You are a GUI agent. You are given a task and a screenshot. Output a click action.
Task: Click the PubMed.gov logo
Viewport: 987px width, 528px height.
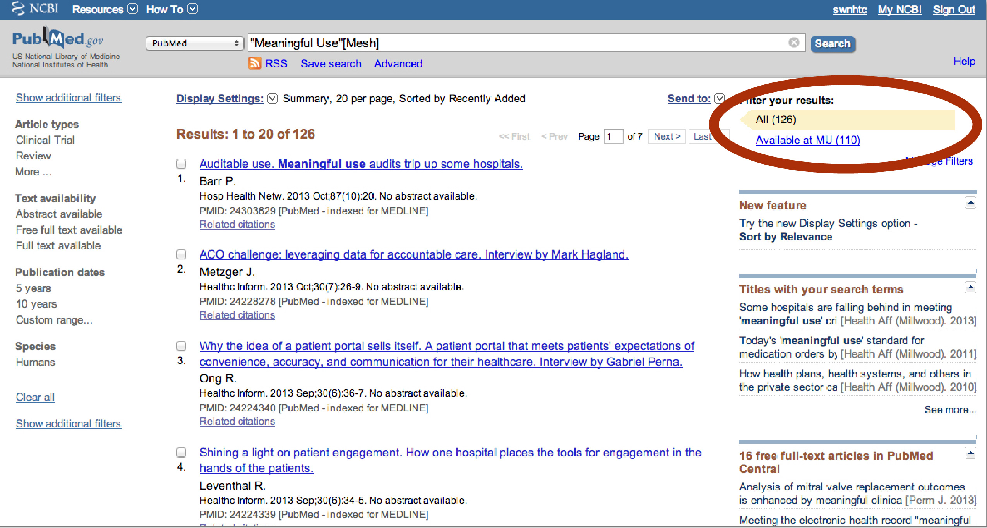58,39
